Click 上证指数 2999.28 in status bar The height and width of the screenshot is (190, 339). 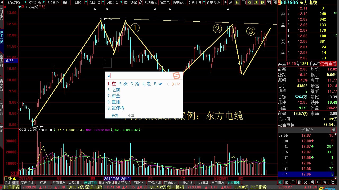(20, 187)
